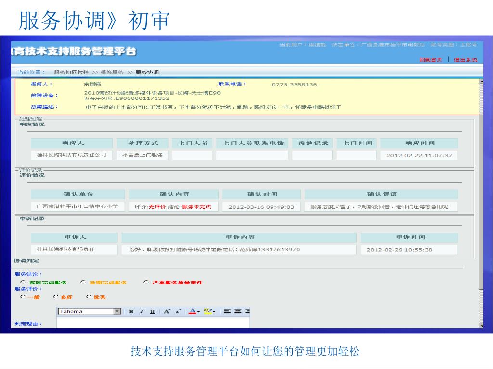This screenshot has width=493, height=369.
Task: Center align text in the editor
Action: click(x=238, y=311)
